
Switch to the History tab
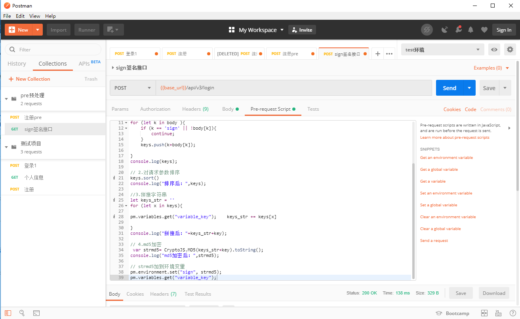[x=17, y=64]
